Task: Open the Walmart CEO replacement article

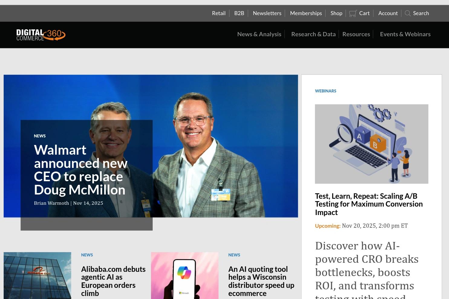Action: pos(80,169)
